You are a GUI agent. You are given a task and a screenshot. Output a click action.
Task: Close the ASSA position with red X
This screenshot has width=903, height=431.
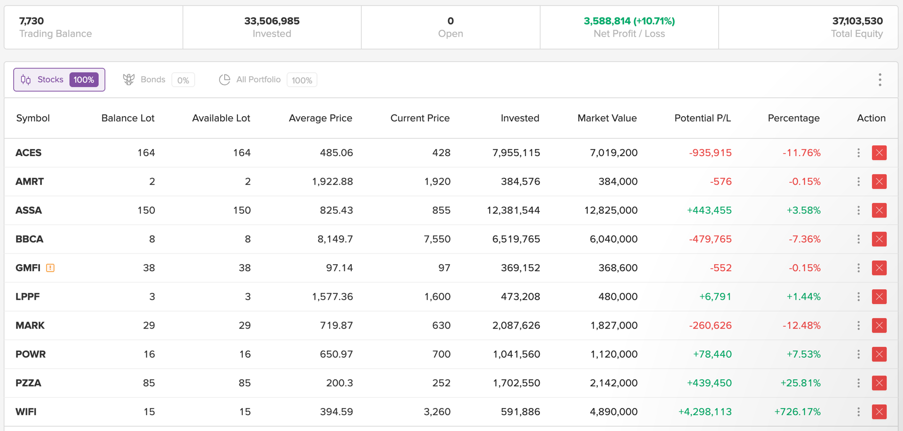pos(879,210)
